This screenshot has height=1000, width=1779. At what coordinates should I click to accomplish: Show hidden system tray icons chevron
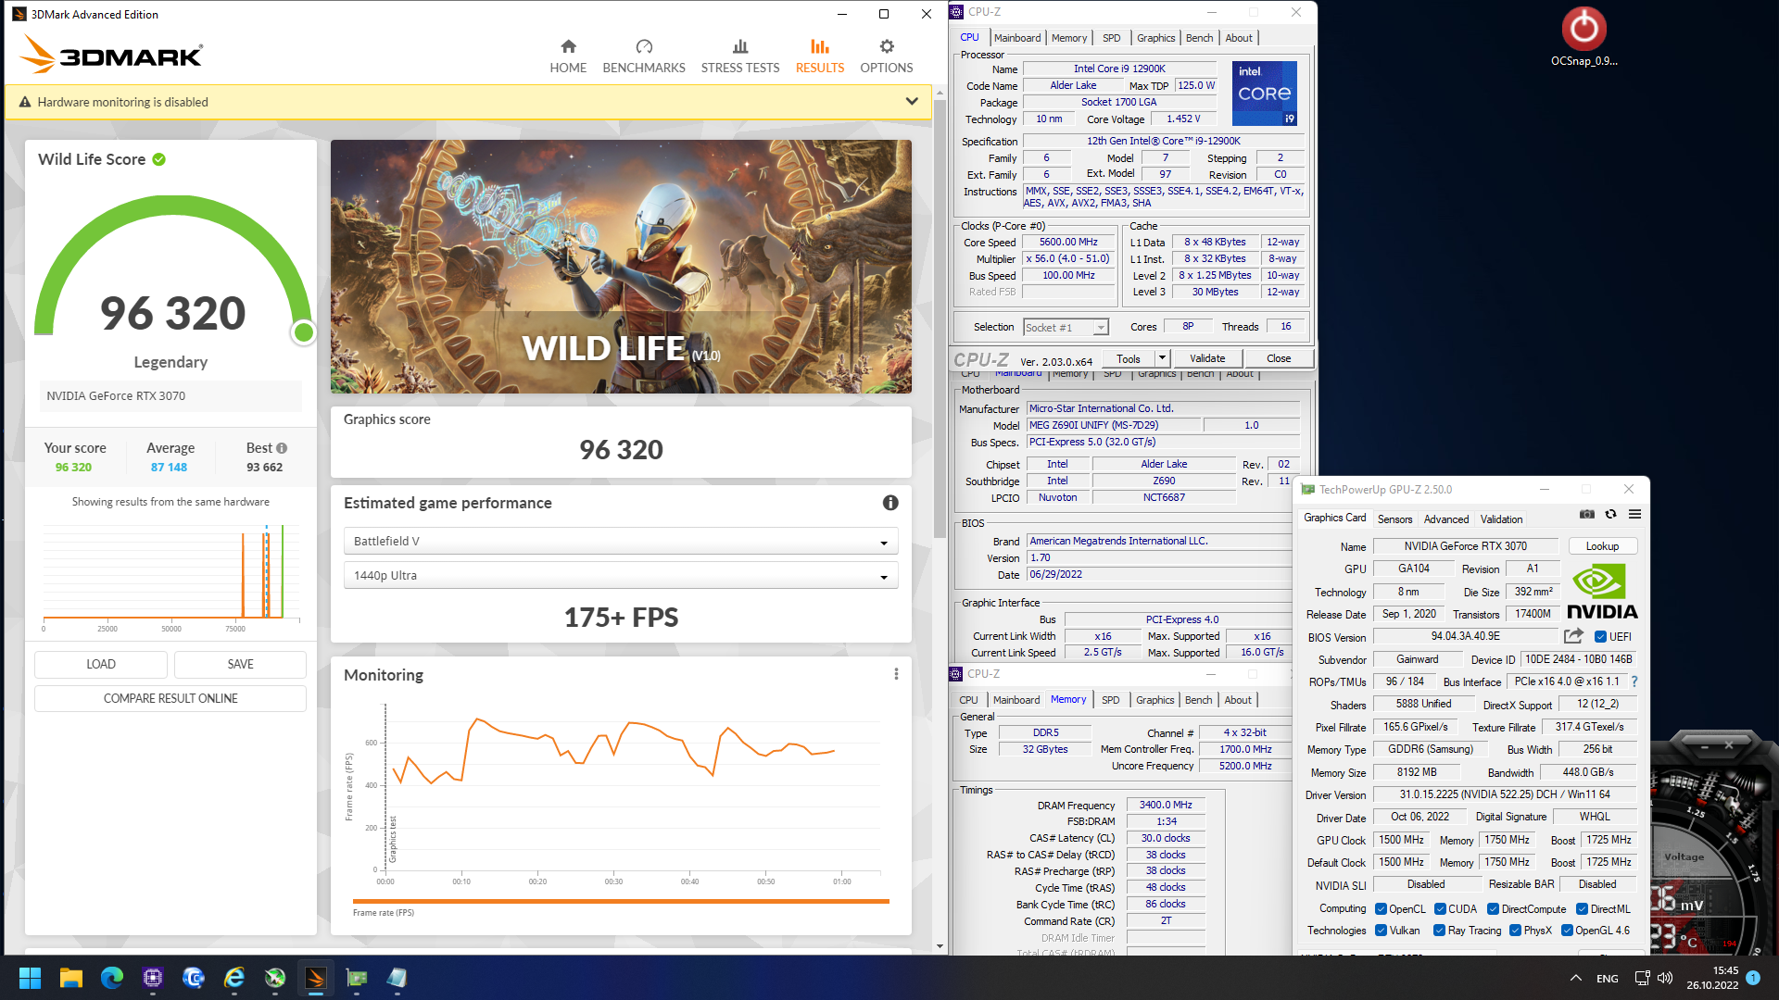pos(1575,978)
